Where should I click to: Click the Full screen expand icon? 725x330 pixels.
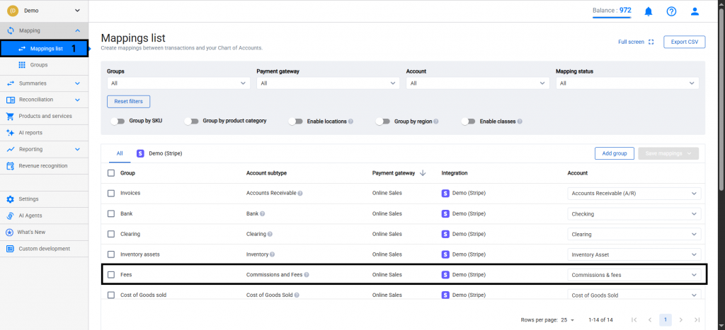[651, 42]
